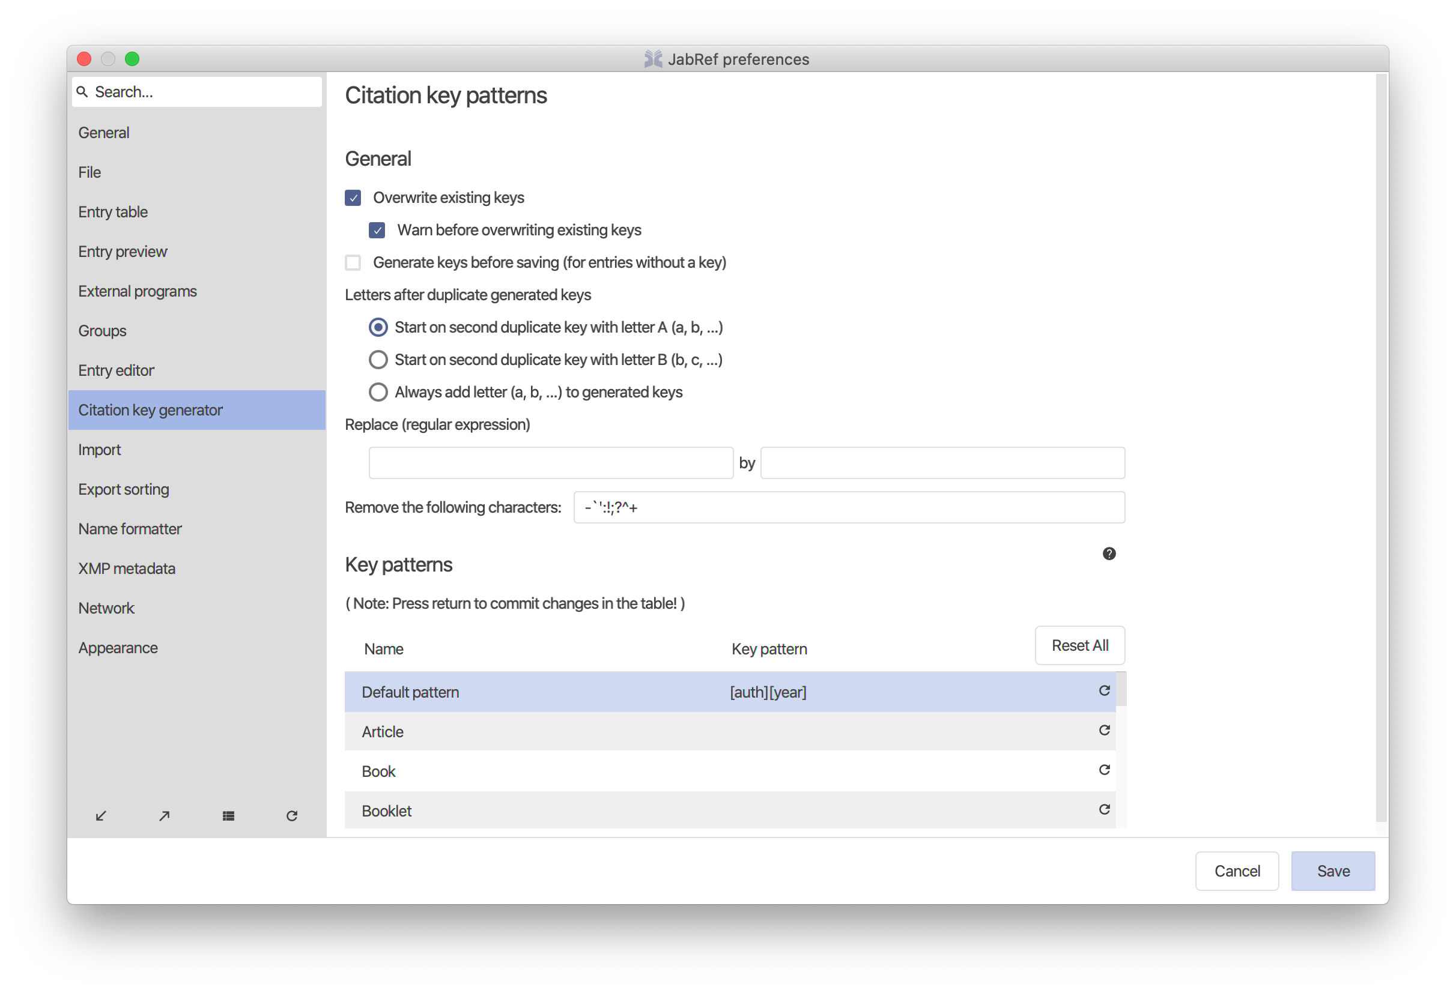Open the Entry editor preferences section
Viewport: 1456px width, 993px height.
[x=117, y=370]
